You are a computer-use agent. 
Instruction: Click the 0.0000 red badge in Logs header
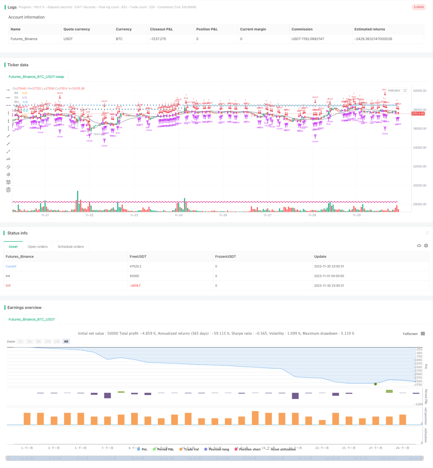(x=419, y=7)
